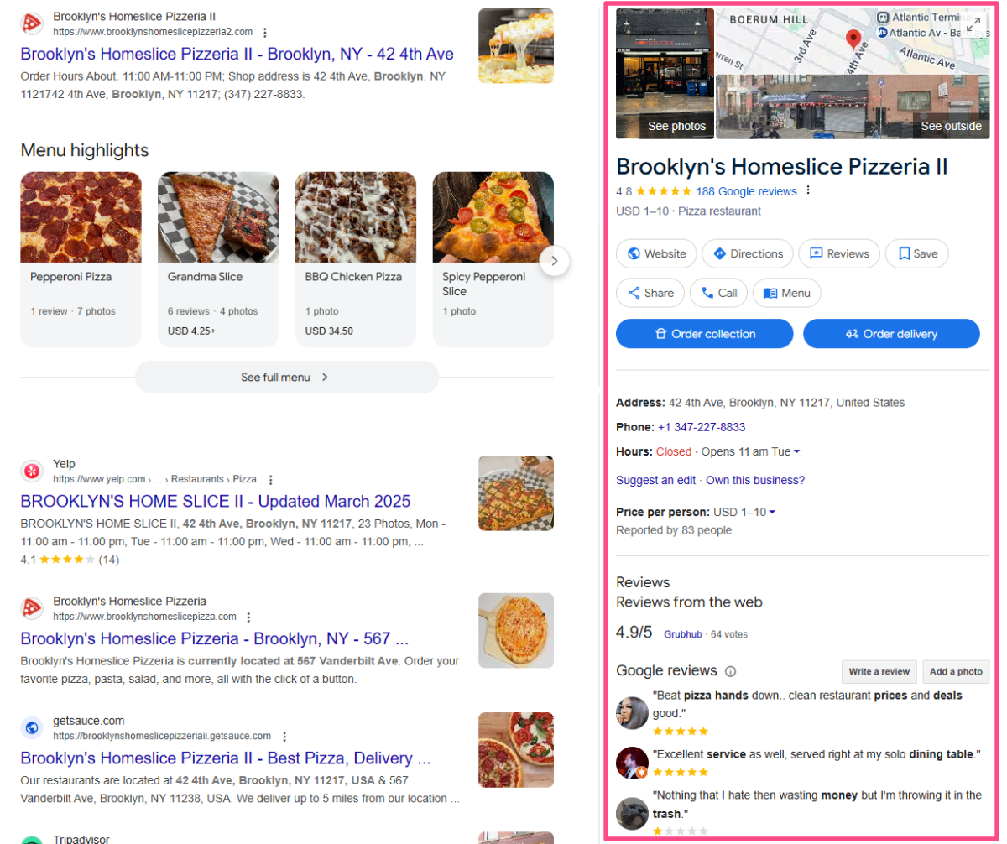
Task: Click Order delivery button
Action: point(891,334)
